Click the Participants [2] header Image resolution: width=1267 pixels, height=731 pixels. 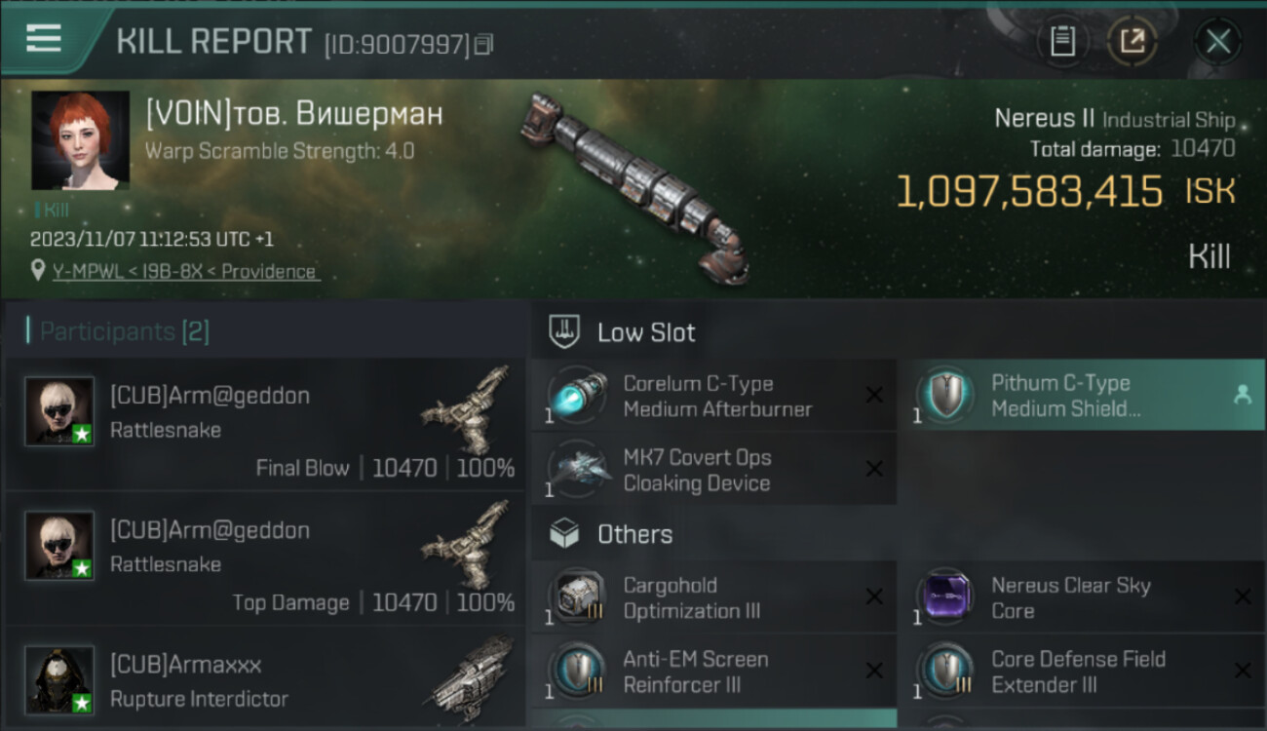(x=124, y=331)
